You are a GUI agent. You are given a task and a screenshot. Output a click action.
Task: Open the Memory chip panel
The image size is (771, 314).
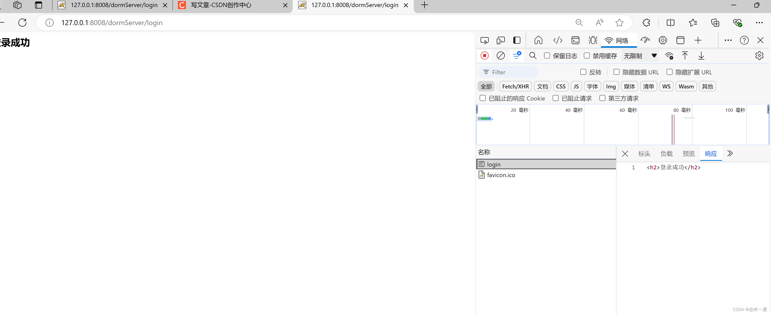point(663,40)
